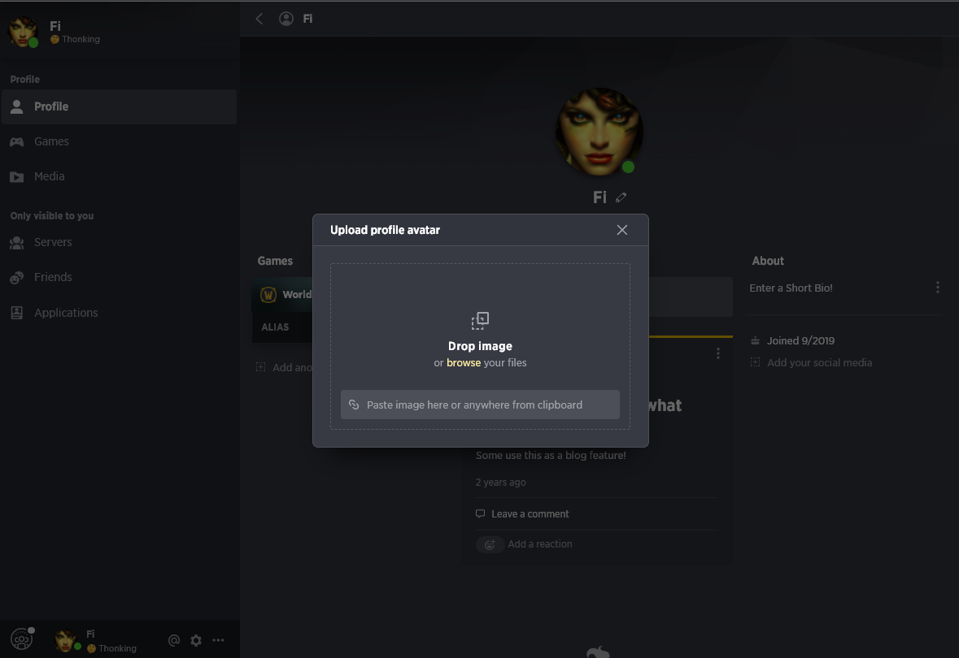Click the bottom bar Thonking status text
Image resolution: width=959 pixels, height=658 pixels.
(117, 648)
